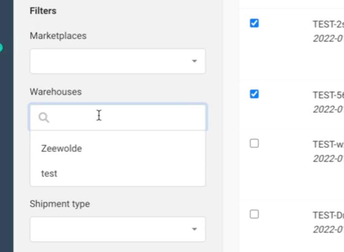The width and height of the screenshot is (344, 252).
Task: Open the TEST-2s order entry
Action: click(x=328, y=24)
